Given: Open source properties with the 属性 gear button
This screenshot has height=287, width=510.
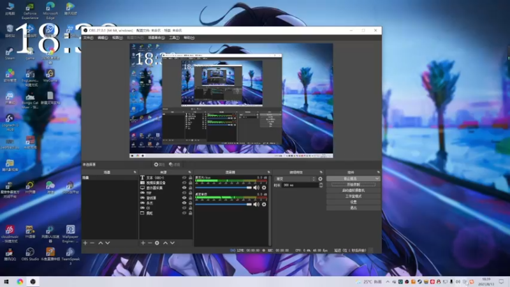Looking at the screenshot, I should (x=159, y=165).
